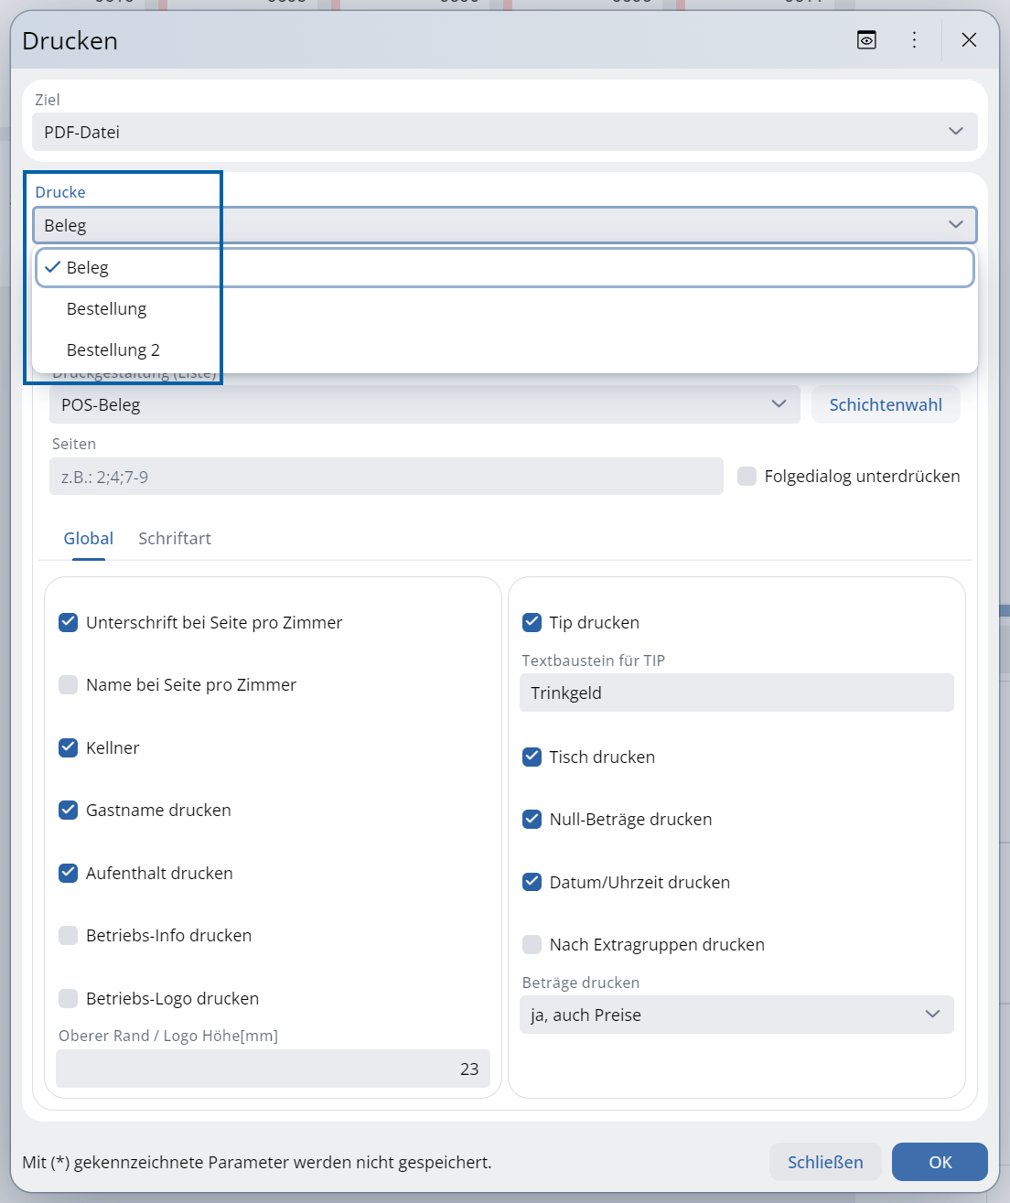Close the Drucken dialog with X
This screenshot has height=1203, width=1010.
(969, 39)
